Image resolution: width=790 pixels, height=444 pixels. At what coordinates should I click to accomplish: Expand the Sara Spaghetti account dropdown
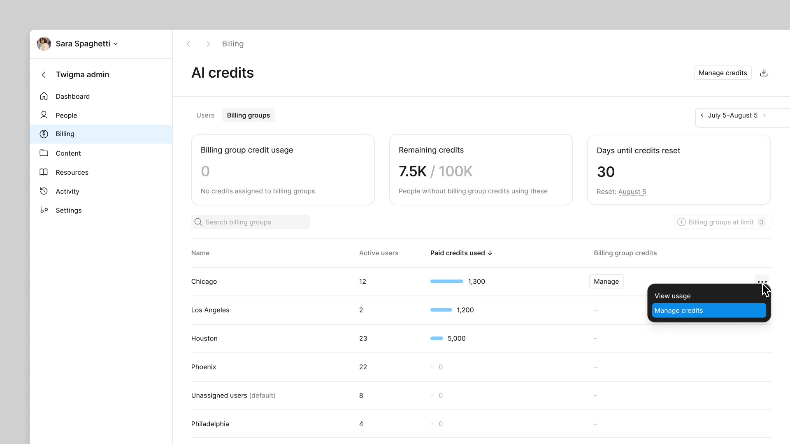point(116,44)
